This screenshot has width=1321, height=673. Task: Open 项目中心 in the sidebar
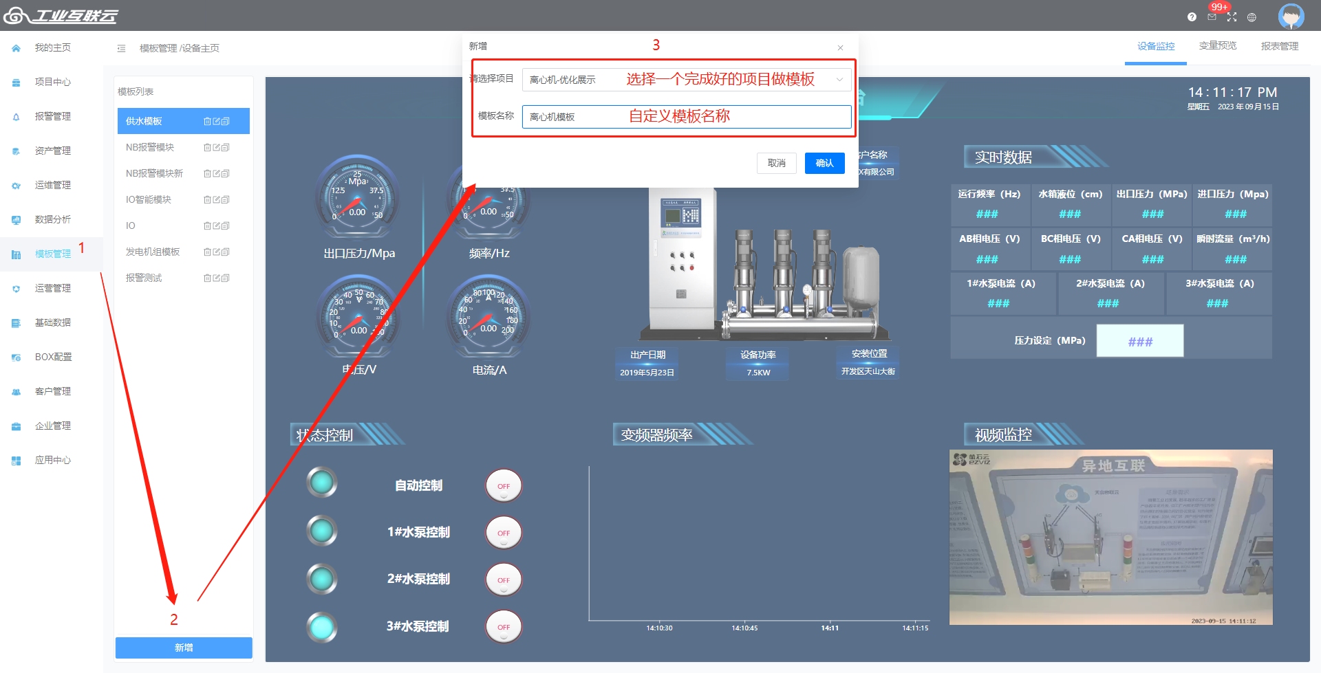coord(52,82)
